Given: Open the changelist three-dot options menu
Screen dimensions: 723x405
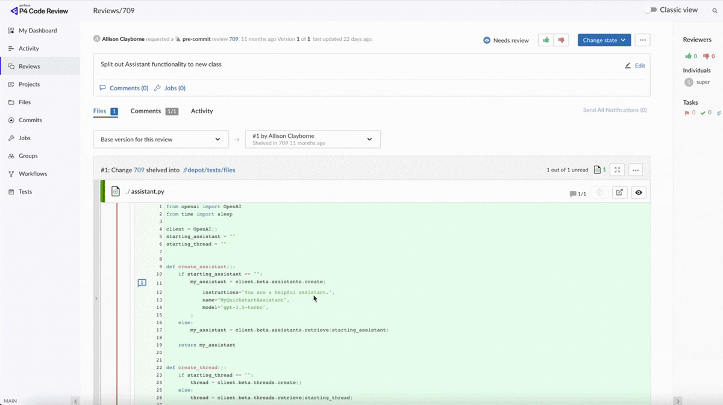Looking at the screenshot, I should tap(635, 170).
